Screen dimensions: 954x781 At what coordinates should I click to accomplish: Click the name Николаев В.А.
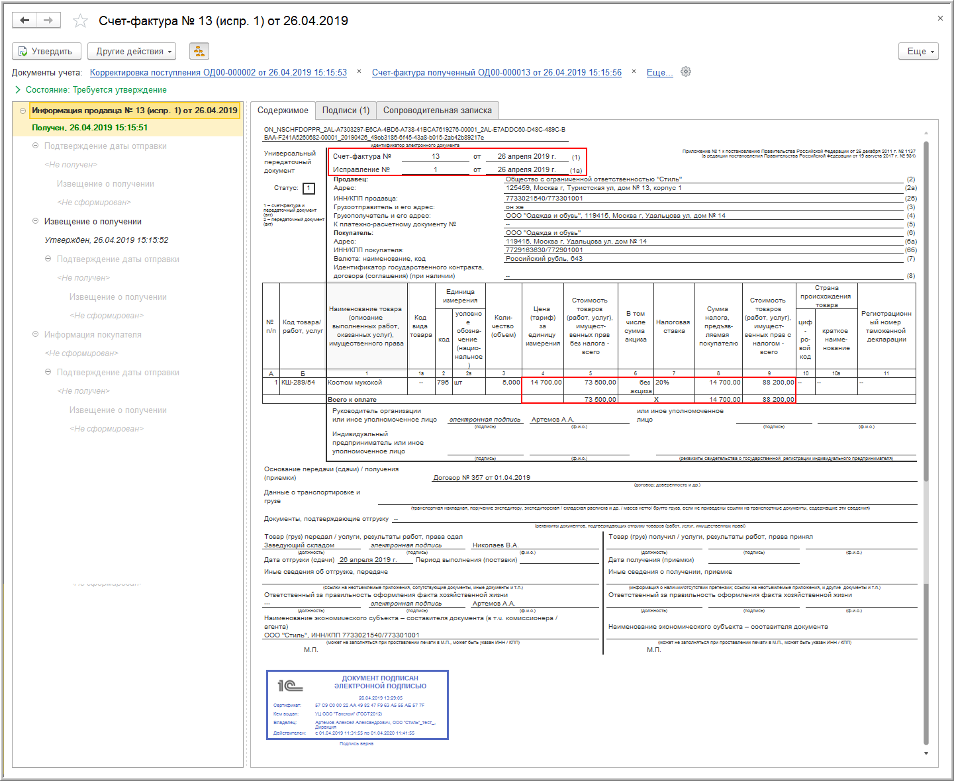tap(495, 545)
